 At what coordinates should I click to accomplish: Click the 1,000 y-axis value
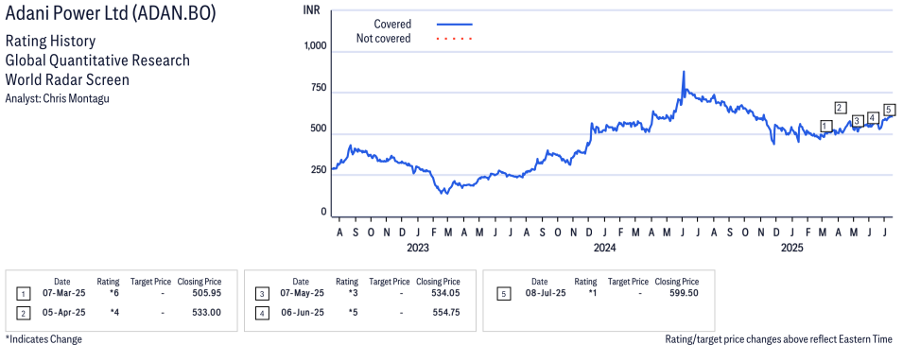(x=315, y=46)
